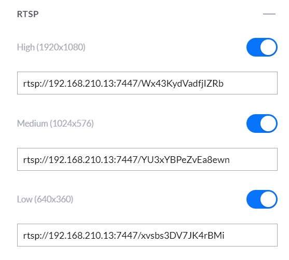Disable the High (1920x1080) stream toggle
Viewport: 289px width, 260px height.
click(x=262, y=47)
